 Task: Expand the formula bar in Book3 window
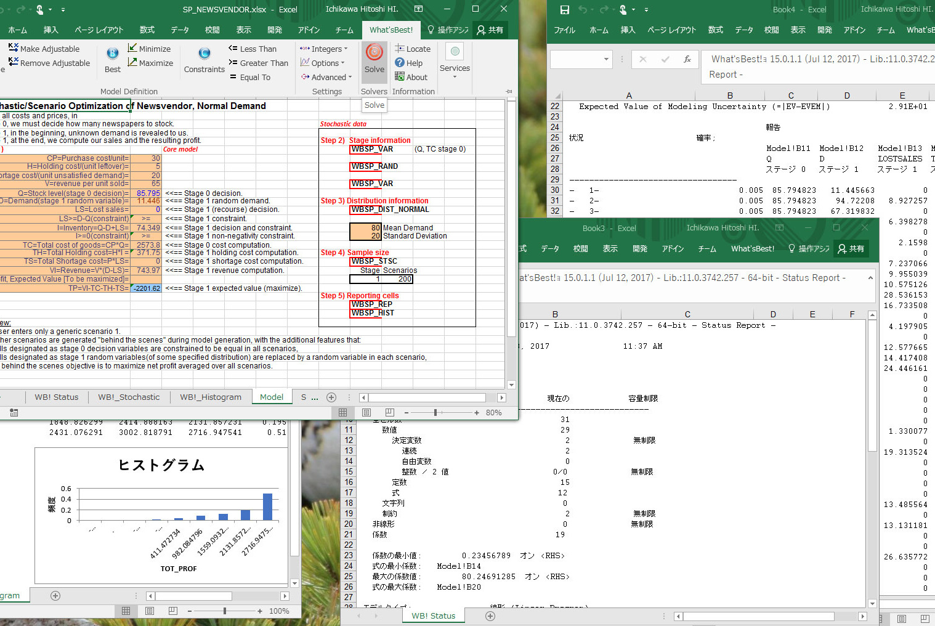(870, 278)
